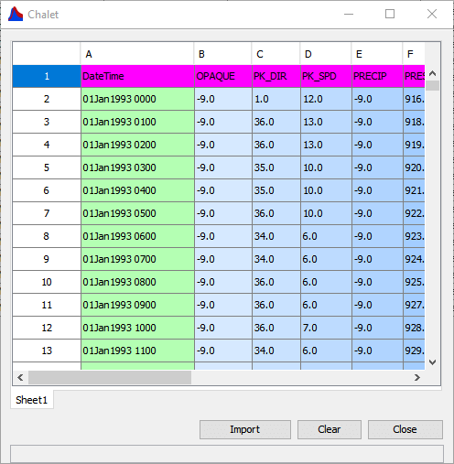This screenshot has height=464, width=454.
Task: Click the horizontal scrollbar left arrow
Action: [x=20, y=378]
